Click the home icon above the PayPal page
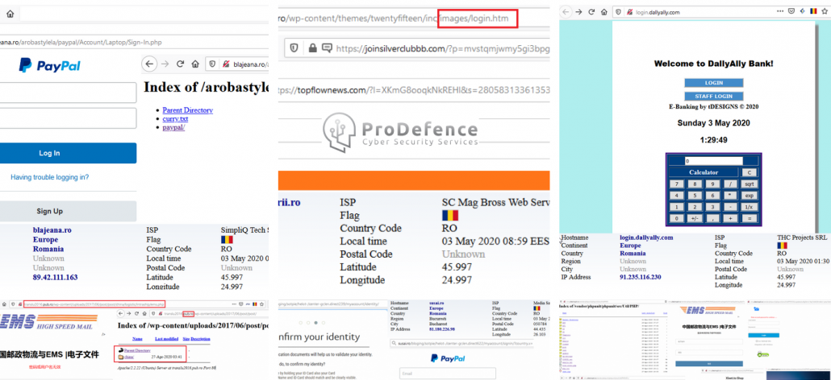 coord(10,14)
